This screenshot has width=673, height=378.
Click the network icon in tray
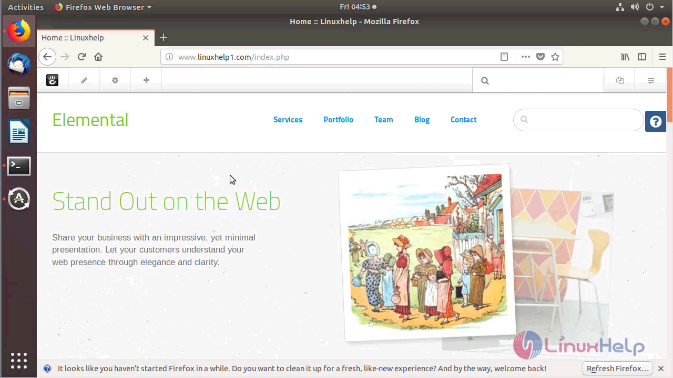pos(619,7)
